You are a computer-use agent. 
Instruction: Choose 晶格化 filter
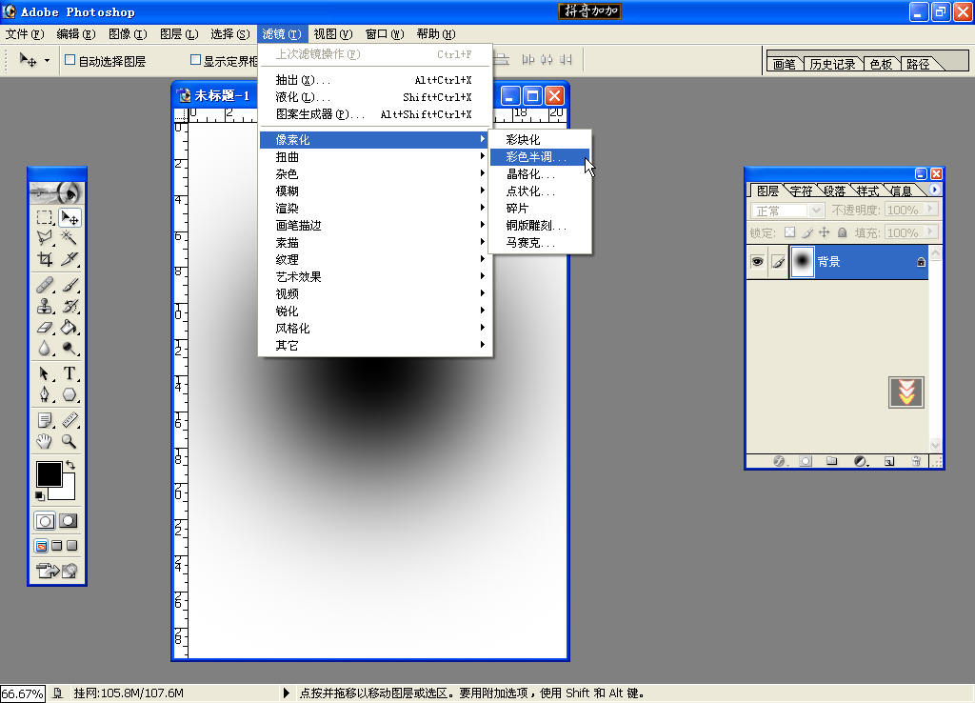click(x=539, y=174)
